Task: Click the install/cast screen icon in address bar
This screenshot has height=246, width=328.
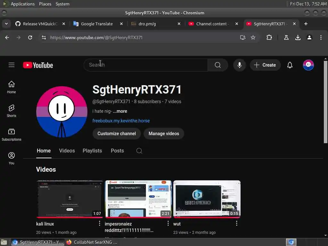Action: [243, 37]
